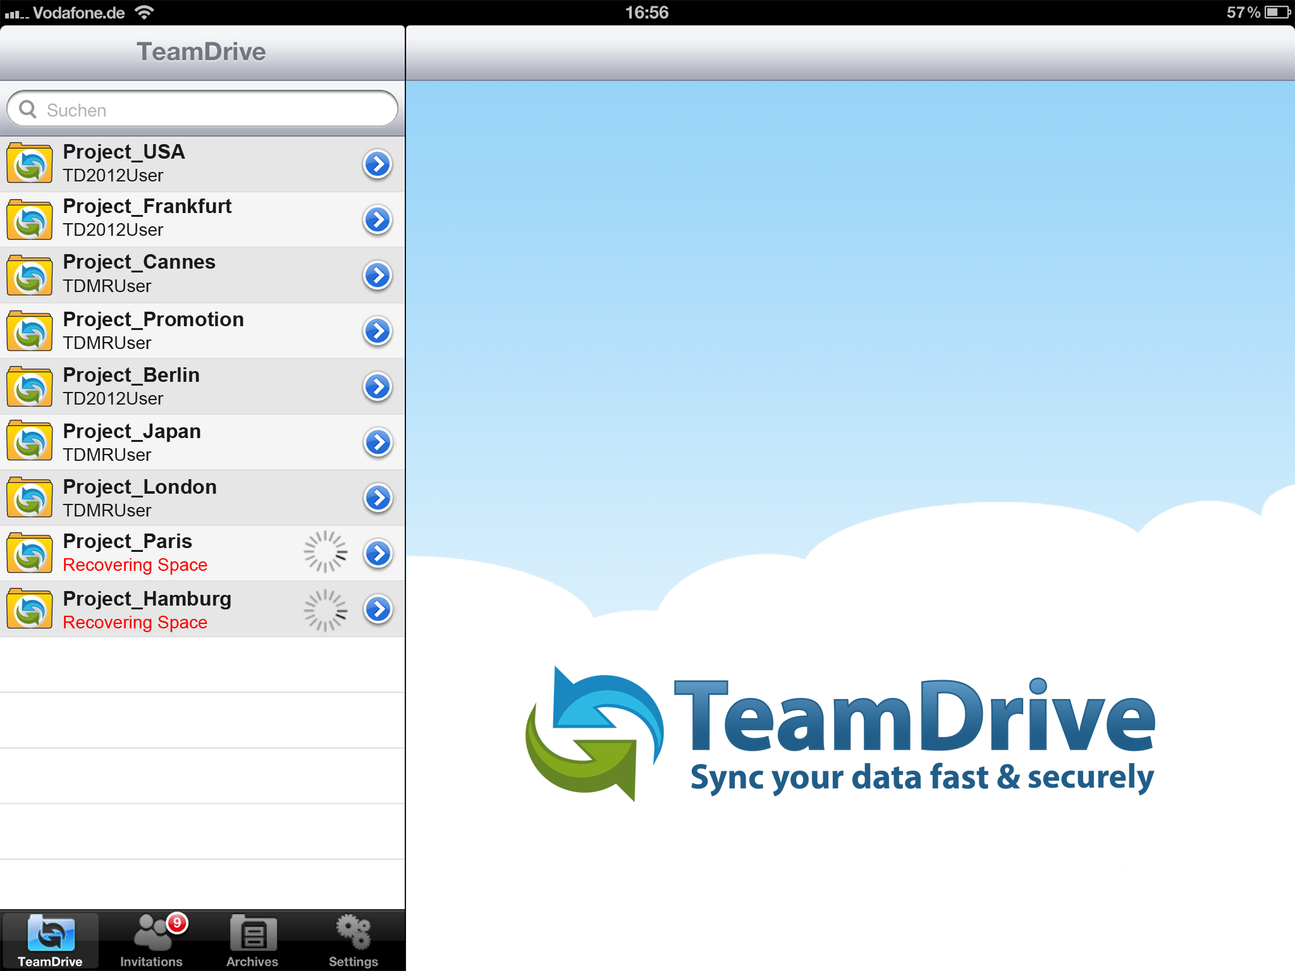Image resolution: width=1295 pixels, height=971 pixels.
Task: Open the Project_Frankfurt folder icon
Action: click(30, 219)
